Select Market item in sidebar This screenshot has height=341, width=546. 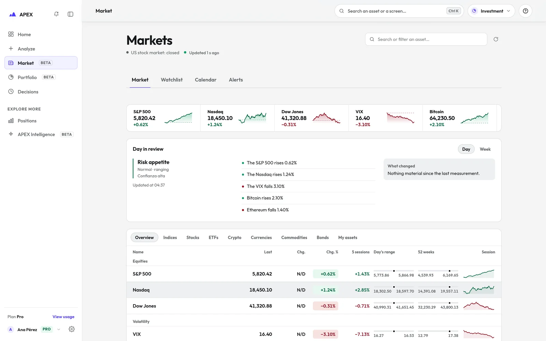pyautogui.click(x=41, y=63)
